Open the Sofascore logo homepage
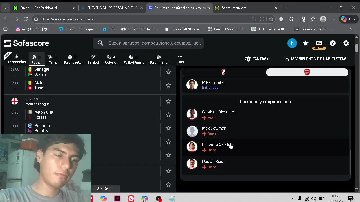360x202 pixels. click(x=27, y=43)
